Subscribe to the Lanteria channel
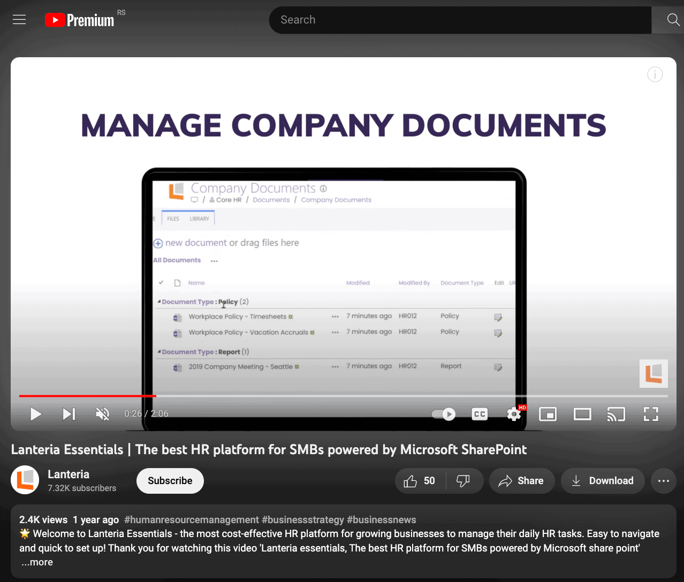 tap(170, 481)
